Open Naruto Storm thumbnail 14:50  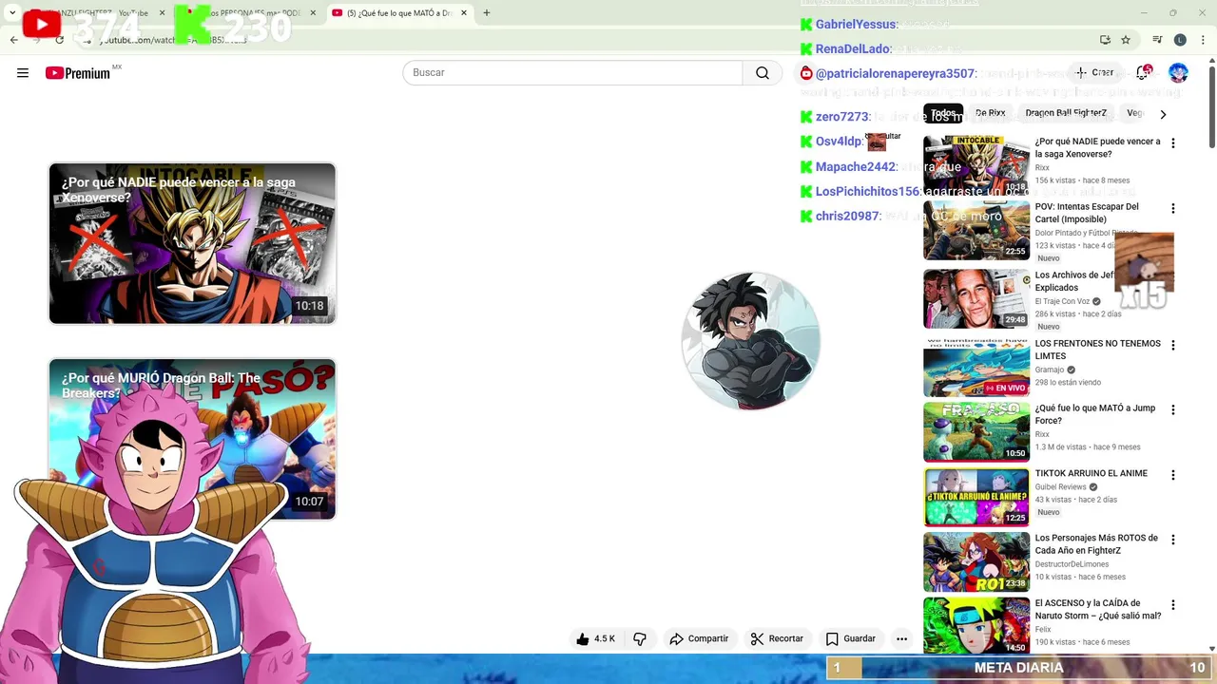pyautogui.click(x=976, y=626)
